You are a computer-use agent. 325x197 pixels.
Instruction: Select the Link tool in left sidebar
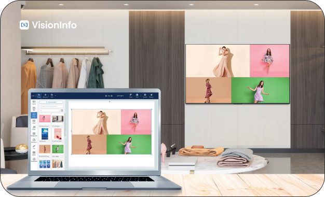point(34,147)
